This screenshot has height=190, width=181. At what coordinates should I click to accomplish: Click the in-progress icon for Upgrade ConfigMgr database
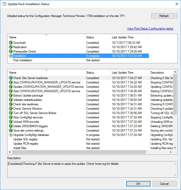tap(11, 135)
